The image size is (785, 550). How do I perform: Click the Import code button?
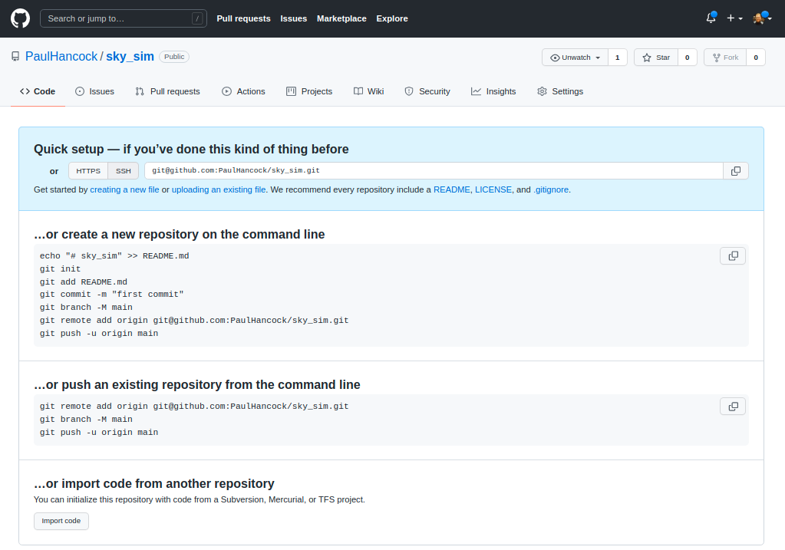pos(61,521)
